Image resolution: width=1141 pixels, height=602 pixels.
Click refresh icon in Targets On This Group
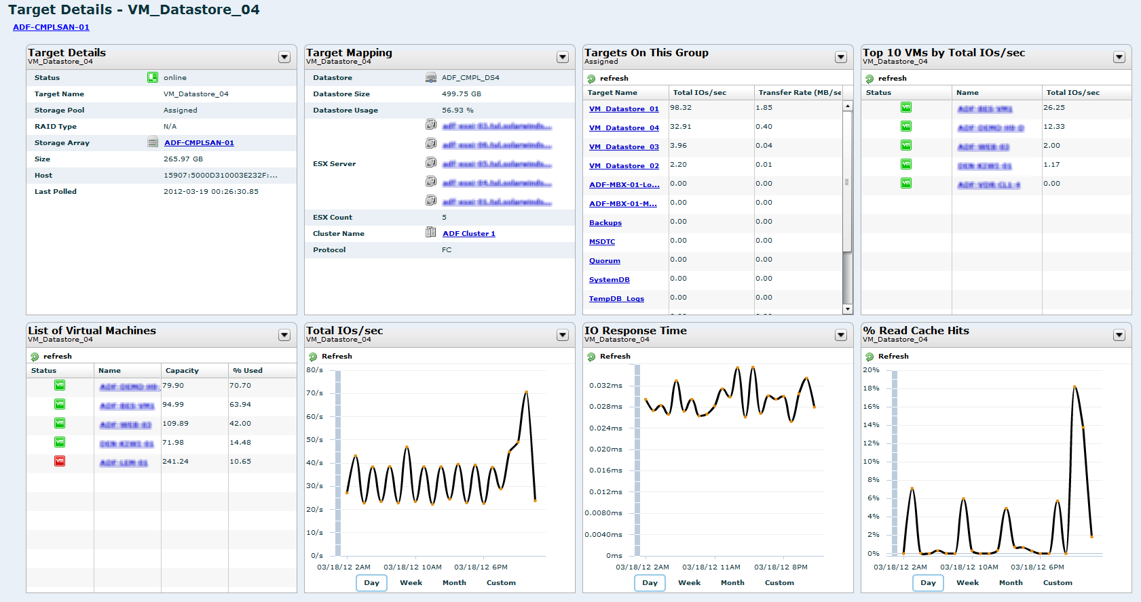591,79
